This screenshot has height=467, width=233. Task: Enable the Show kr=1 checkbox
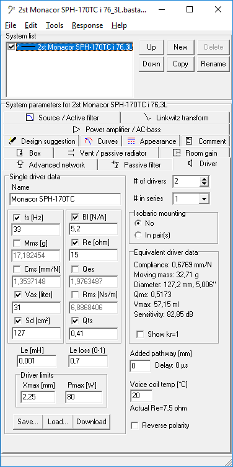pos(140,334)
